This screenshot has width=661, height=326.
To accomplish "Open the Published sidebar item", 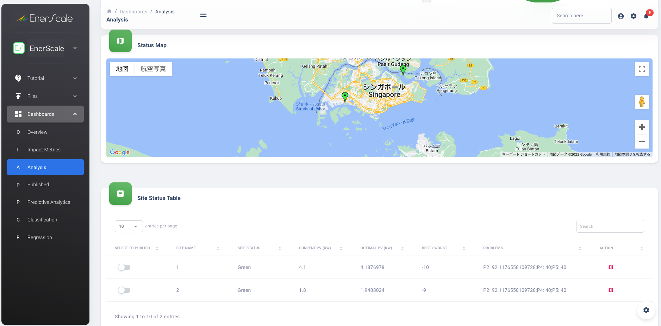I will click(x=45, y=184).
